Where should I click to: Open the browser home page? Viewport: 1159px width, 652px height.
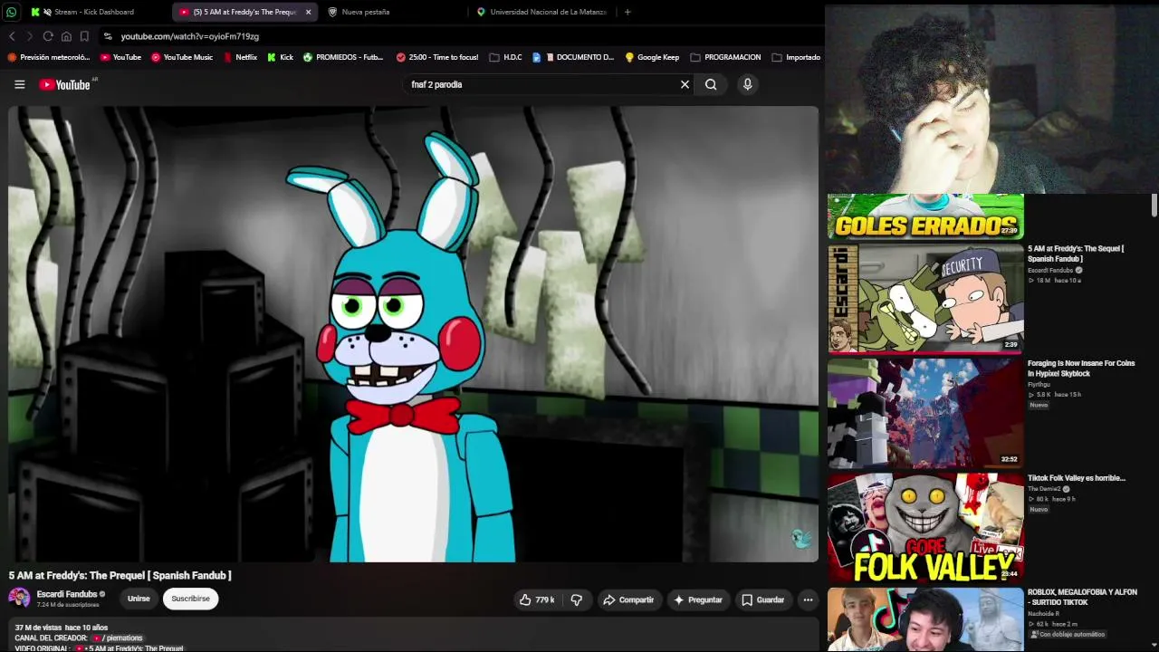coord(66,36)
